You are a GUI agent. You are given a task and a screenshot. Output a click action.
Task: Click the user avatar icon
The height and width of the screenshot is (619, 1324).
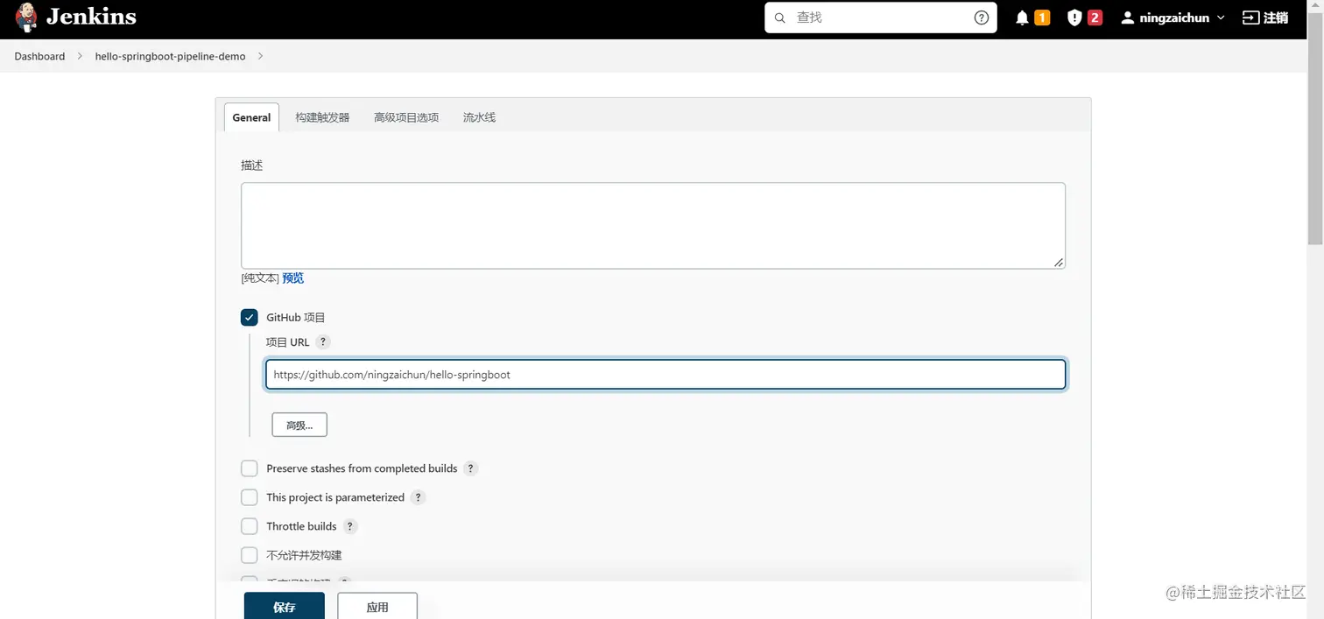(1128, 18)
